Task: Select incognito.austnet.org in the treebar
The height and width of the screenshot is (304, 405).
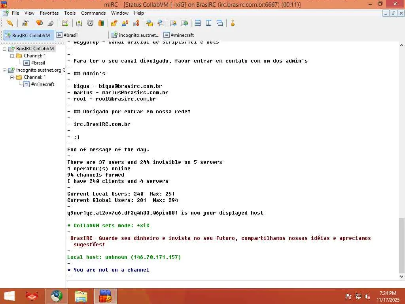Action: tap(40, 70)
